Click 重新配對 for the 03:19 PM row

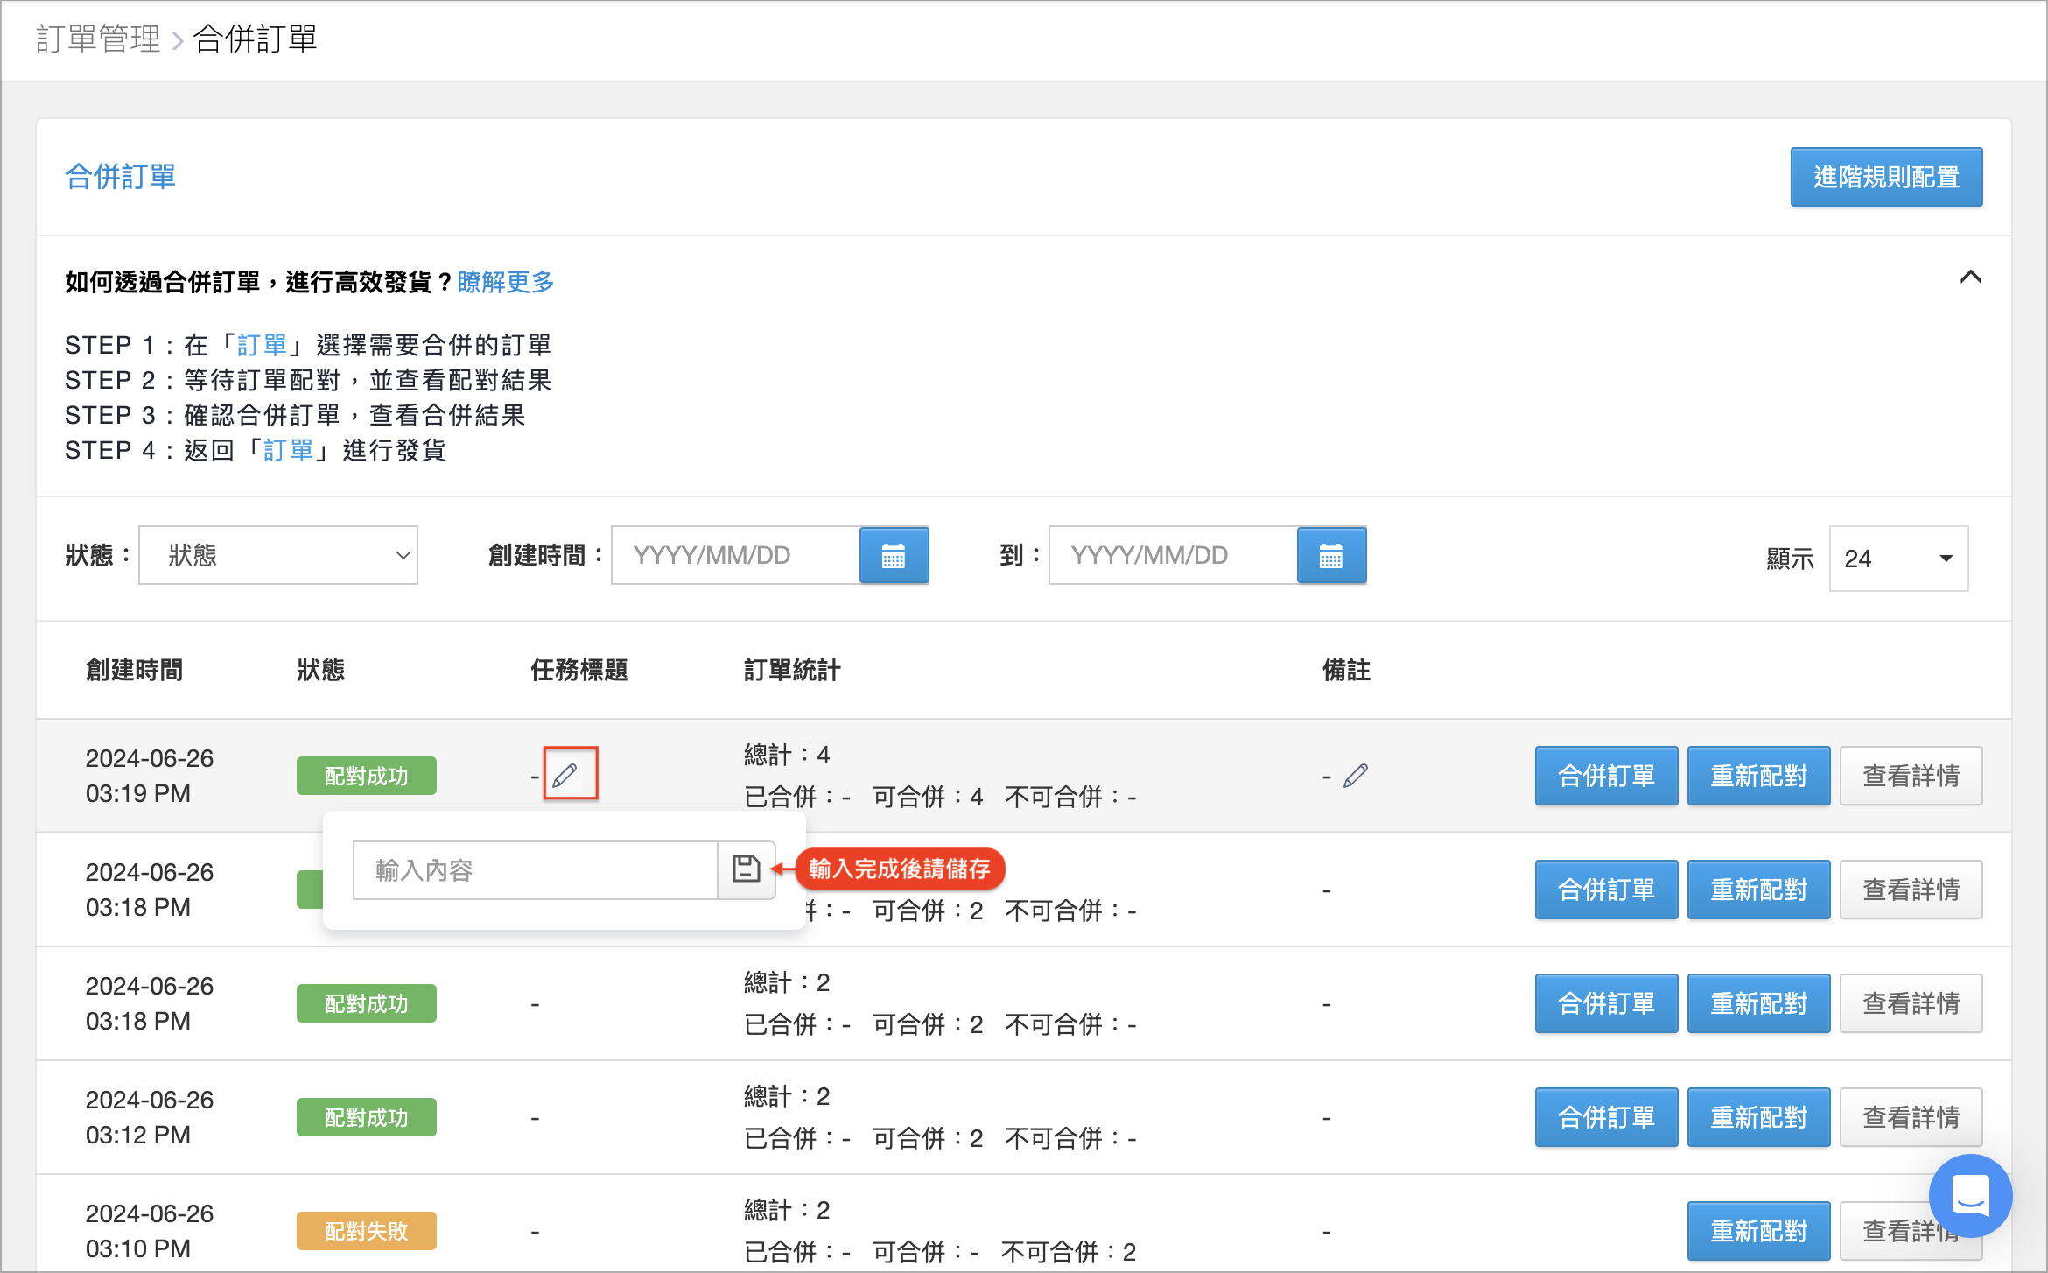coord(1758,776)
